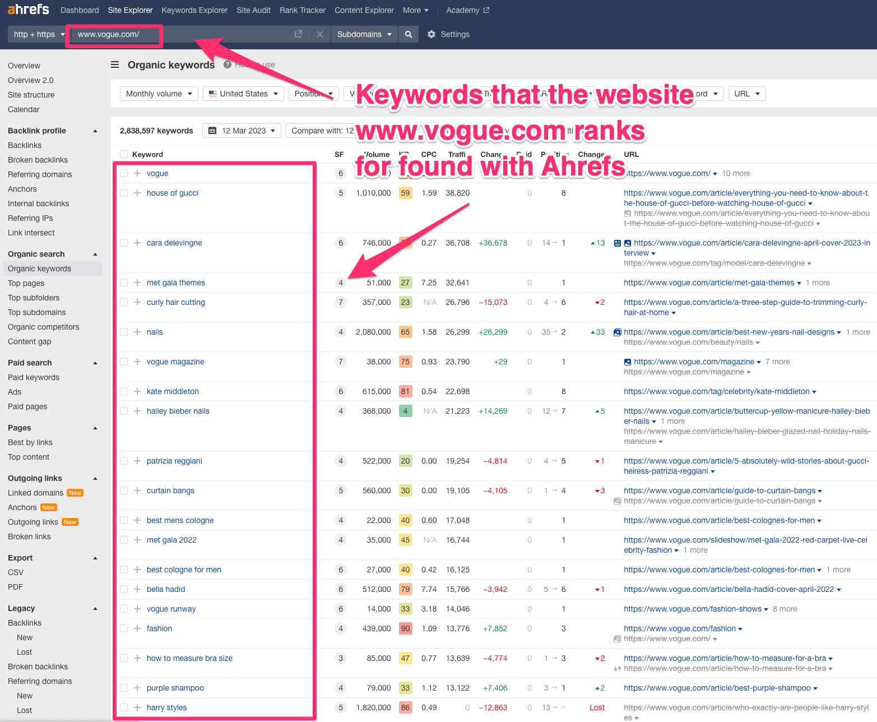Click the image icon in curtain bangs second URL

(x=617, y=501)
